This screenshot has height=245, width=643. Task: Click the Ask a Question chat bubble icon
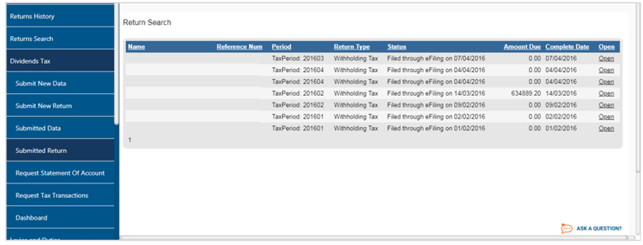tap(566, 229)
